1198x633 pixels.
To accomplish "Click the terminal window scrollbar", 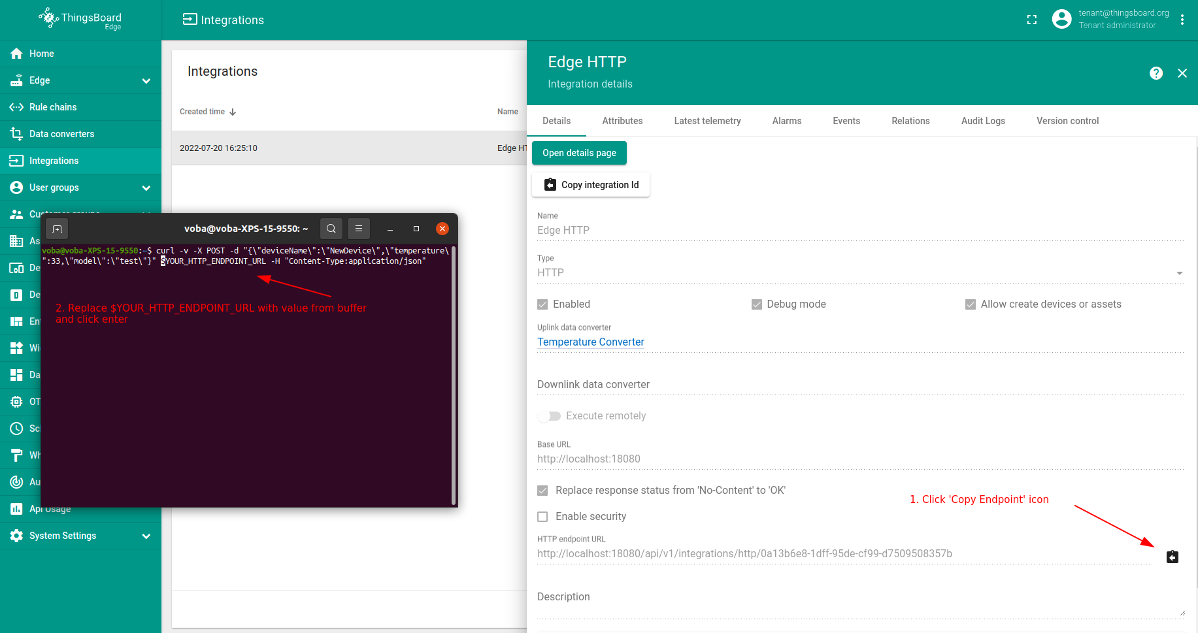I will (x=454, y=376).
